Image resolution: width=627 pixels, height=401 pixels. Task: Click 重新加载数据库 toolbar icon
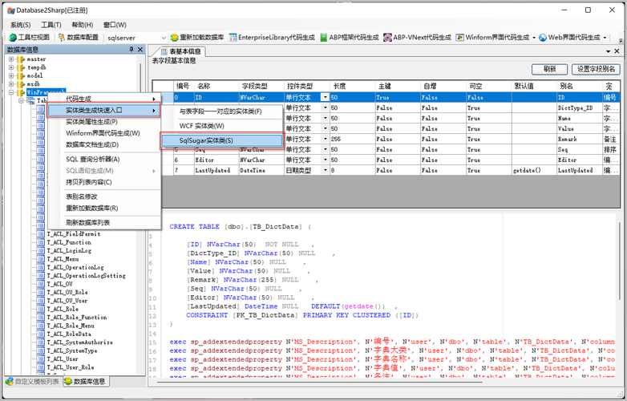click(196, 38)
